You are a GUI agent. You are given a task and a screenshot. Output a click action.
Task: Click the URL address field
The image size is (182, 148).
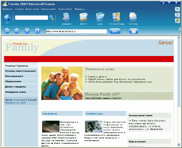(76, 31)
